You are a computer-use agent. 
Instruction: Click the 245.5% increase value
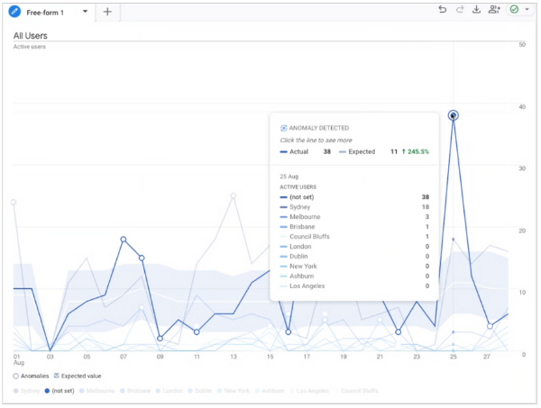pos(416,151)
